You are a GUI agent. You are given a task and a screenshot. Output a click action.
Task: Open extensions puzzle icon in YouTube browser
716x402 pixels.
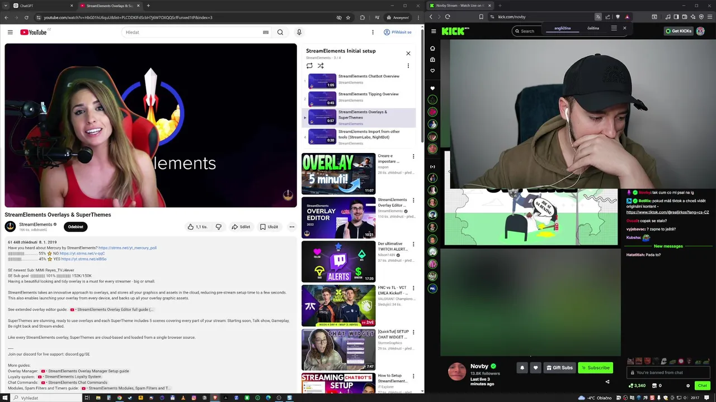[x=362, y=17]
